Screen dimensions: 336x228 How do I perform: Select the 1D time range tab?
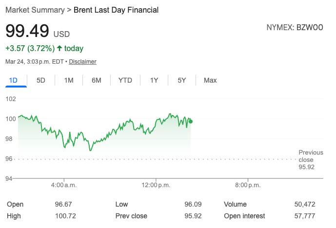(13, 80)
